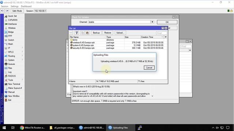This screenshot has width=234, height=131.
Task: Select the skins directory row
Action: 118,40
